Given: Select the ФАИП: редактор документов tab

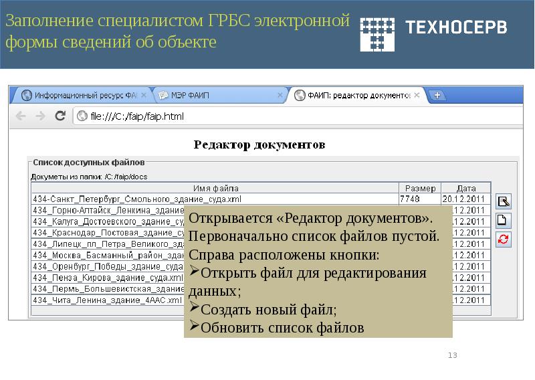Looking at the screenshot, I should 354,96.
